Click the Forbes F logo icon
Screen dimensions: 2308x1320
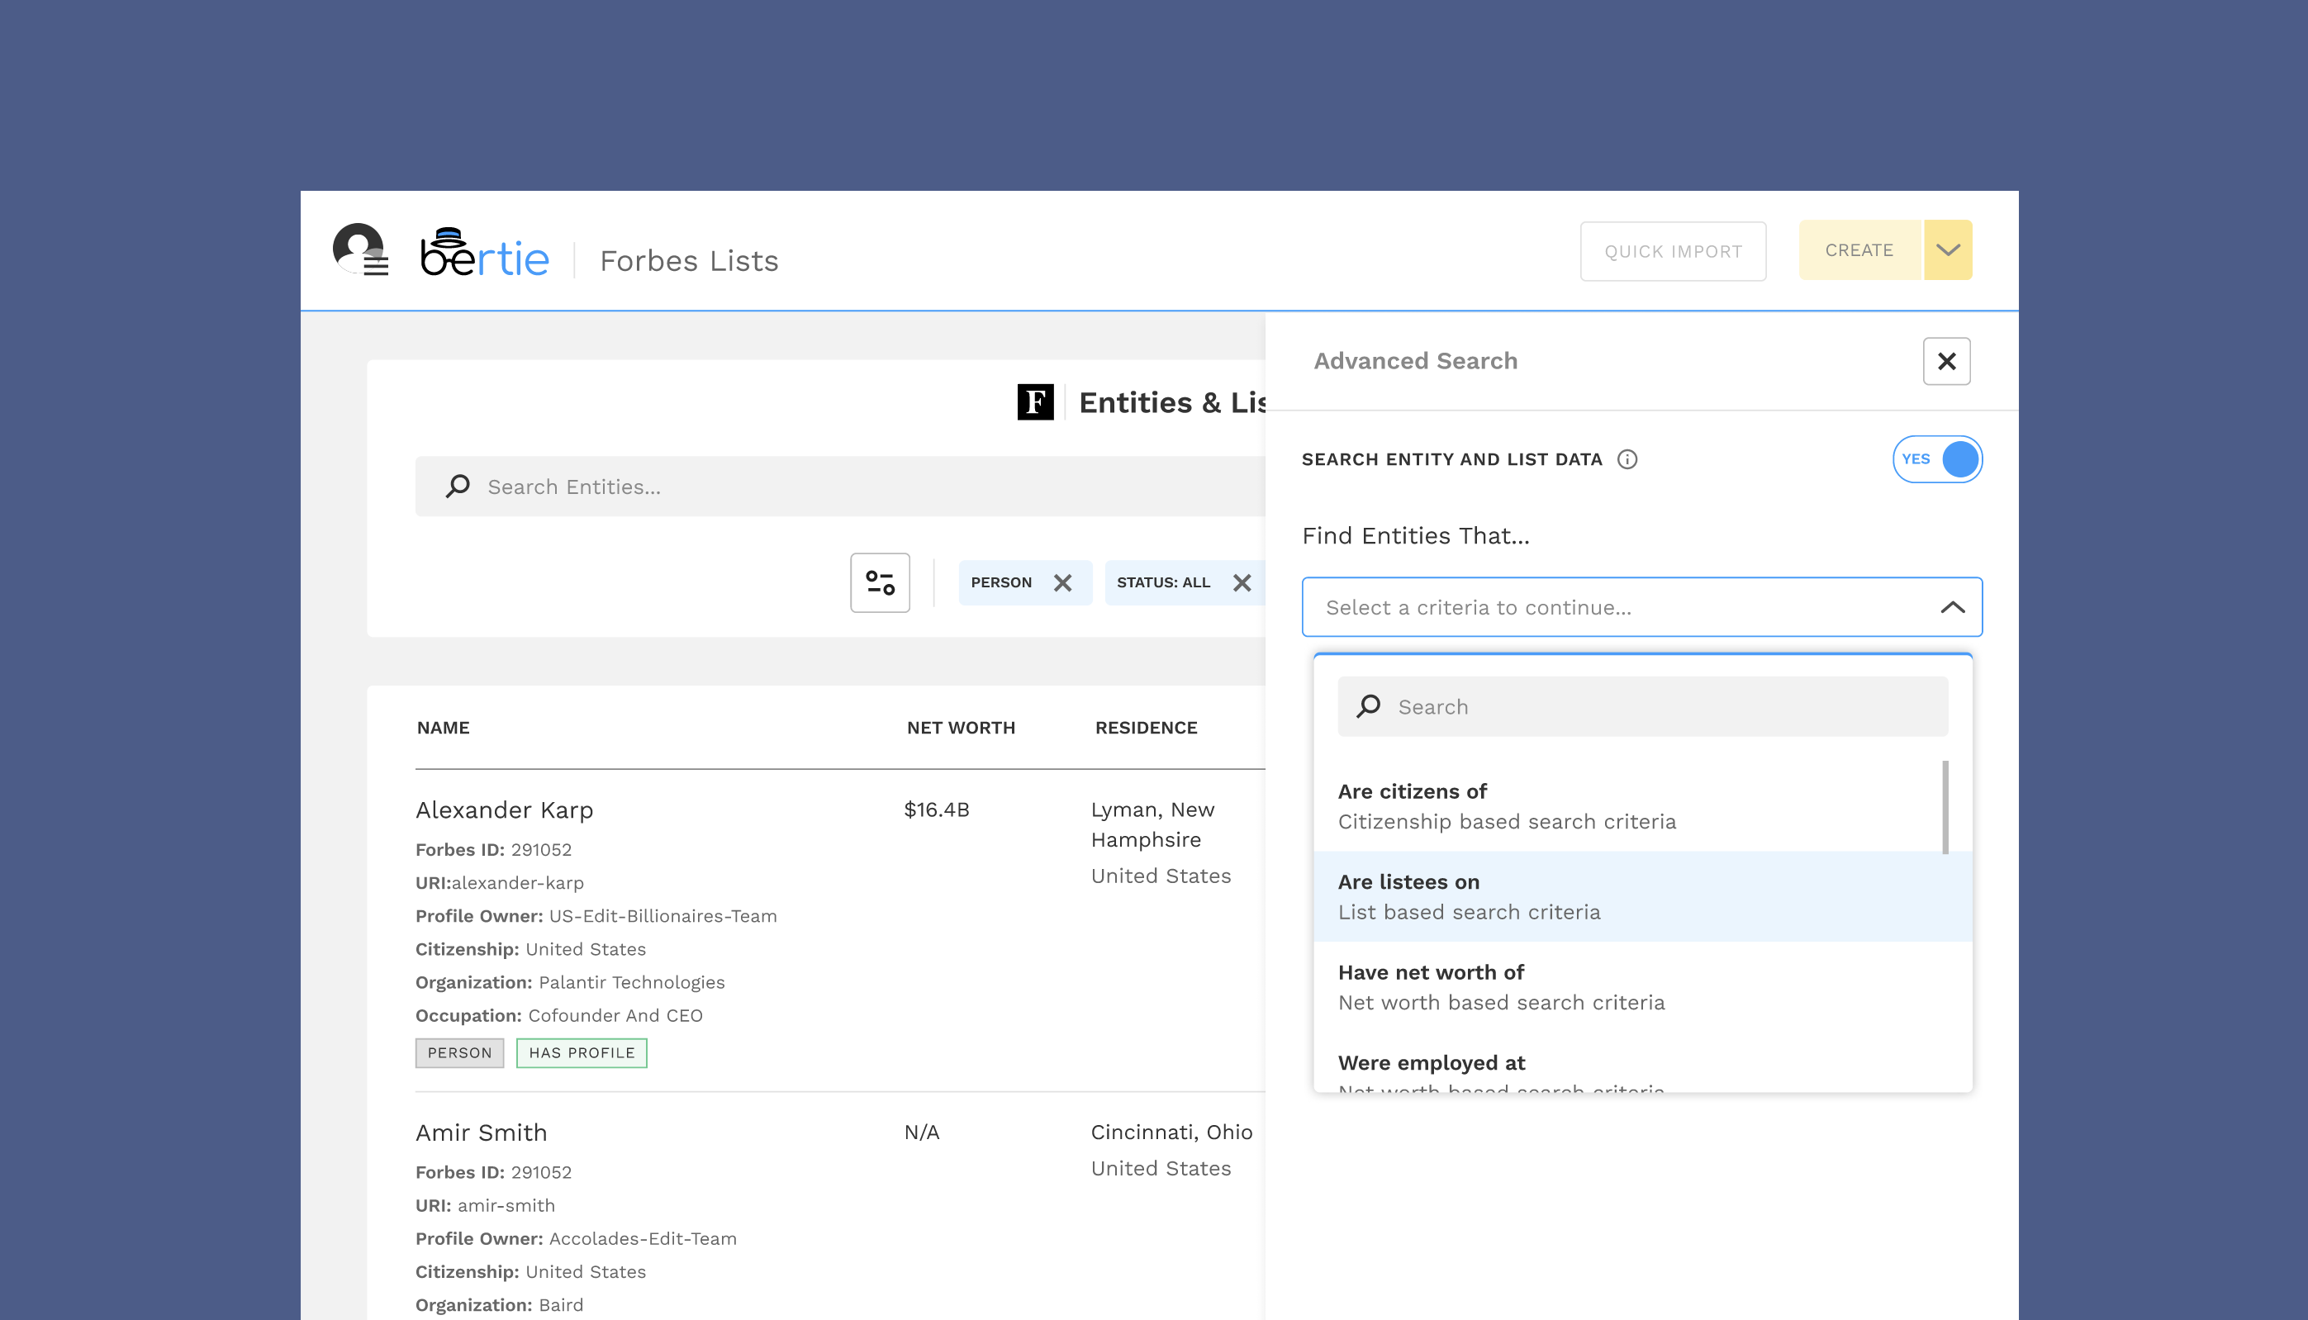click(1033, 402)
